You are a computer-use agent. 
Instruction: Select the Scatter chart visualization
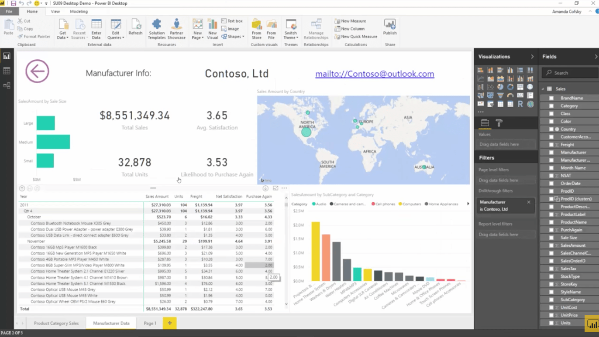[x=490, y=87]
